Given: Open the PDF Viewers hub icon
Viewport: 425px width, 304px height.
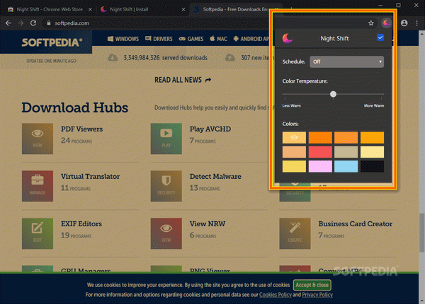Looking at the screenshot, I should (x=38, y=139).
